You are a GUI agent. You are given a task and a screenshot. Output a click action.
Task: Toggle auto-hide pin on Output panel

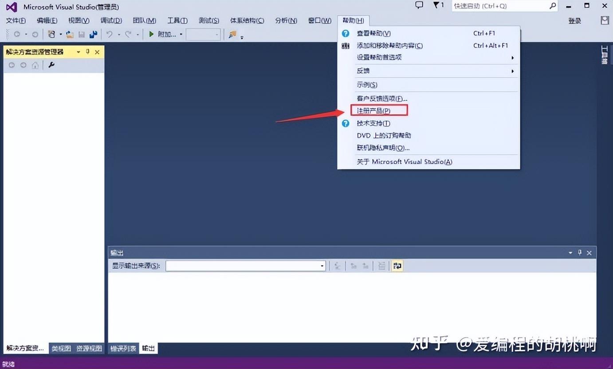point(580,252)
